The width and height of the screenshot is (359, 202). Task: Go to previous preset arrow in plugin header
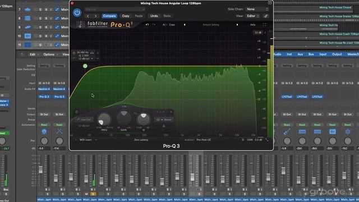[88, 16]
